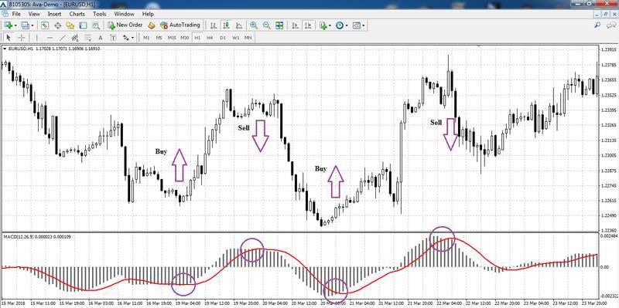The height and width of the screenshot is (308, 619).
Task: Click the Zoom In magnifier icon
Action: [254, 25]
